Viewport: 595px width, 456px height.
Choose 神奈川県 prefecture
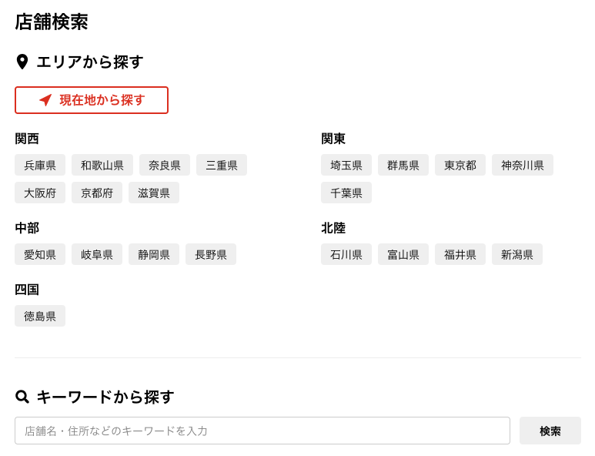523,165
